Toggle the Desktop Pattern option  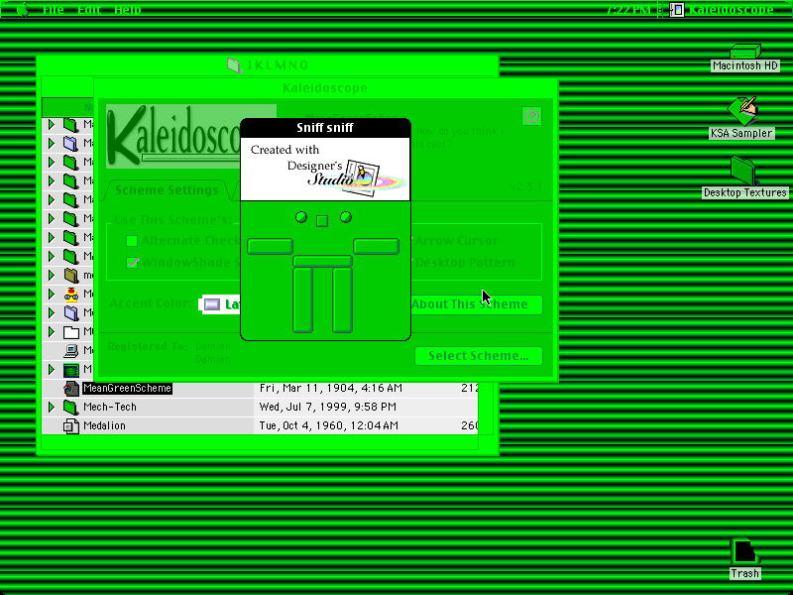point(464,263)
